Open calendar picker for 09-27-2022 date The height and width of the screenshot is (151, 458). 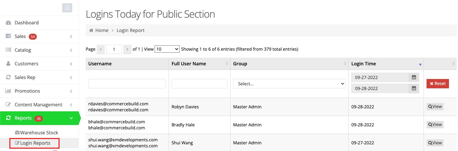coord(414,77)
